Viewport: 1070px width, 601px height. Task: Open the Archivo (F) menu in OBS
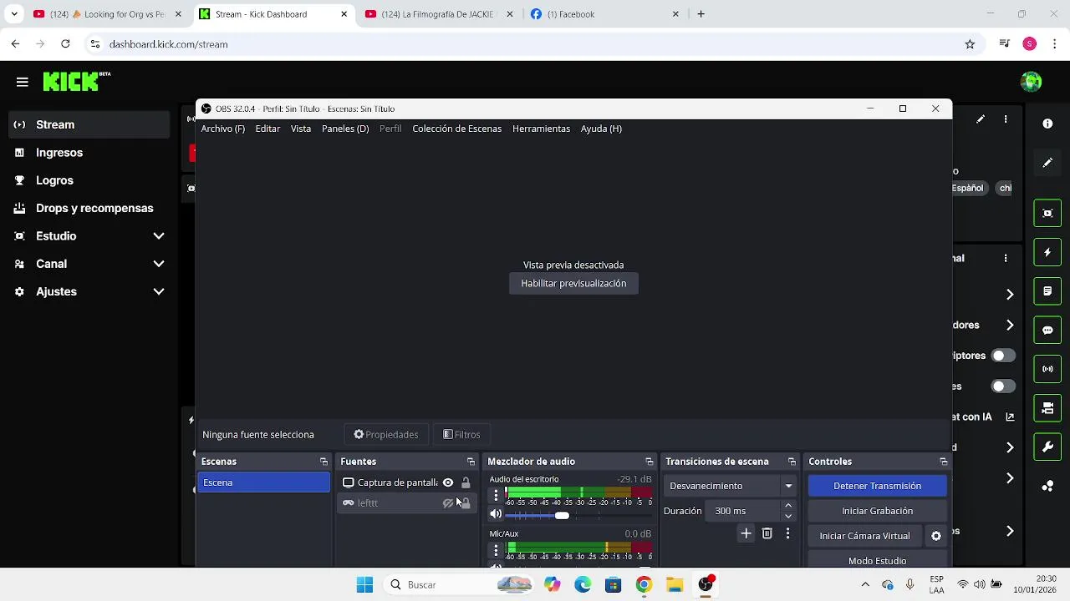(223, 129)
